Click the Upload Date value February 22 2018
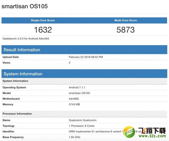Viewport: 169px width, 141px height. (86, 57)
